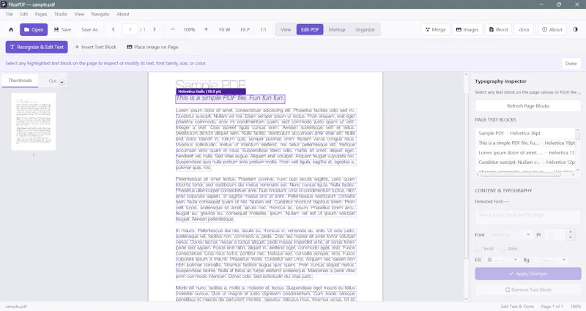586x311 pixels.
Task: Select 'Sample PDF · Helvetica 36pt' block row
Action: pyautogui.click(x=526, y=133)
